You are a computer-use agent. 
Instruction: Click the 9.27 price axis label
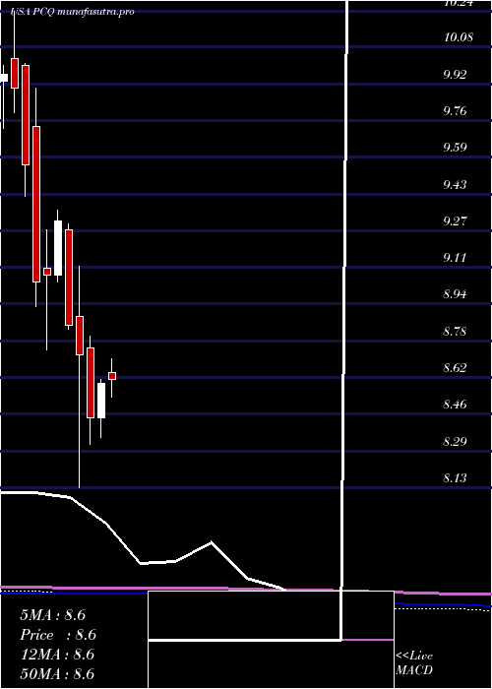[455, 220]
